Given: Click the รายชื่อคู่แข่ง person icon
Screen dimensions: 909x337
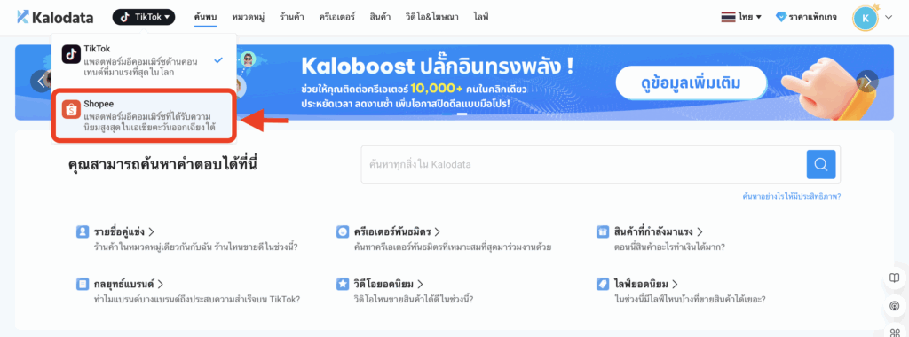Looking at the screenshot, I should tap(83, 231).
